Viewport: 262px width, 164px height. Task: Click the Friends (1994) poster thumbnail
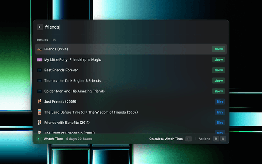40,49
